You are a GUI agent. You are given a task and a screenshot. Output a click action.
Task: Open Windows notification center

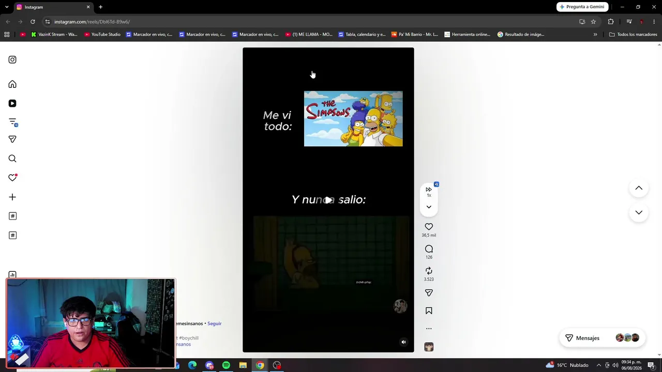651,365
